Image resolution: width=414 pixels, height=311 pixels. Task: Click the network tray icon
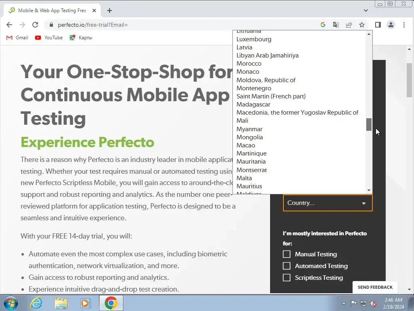point(363,303)
